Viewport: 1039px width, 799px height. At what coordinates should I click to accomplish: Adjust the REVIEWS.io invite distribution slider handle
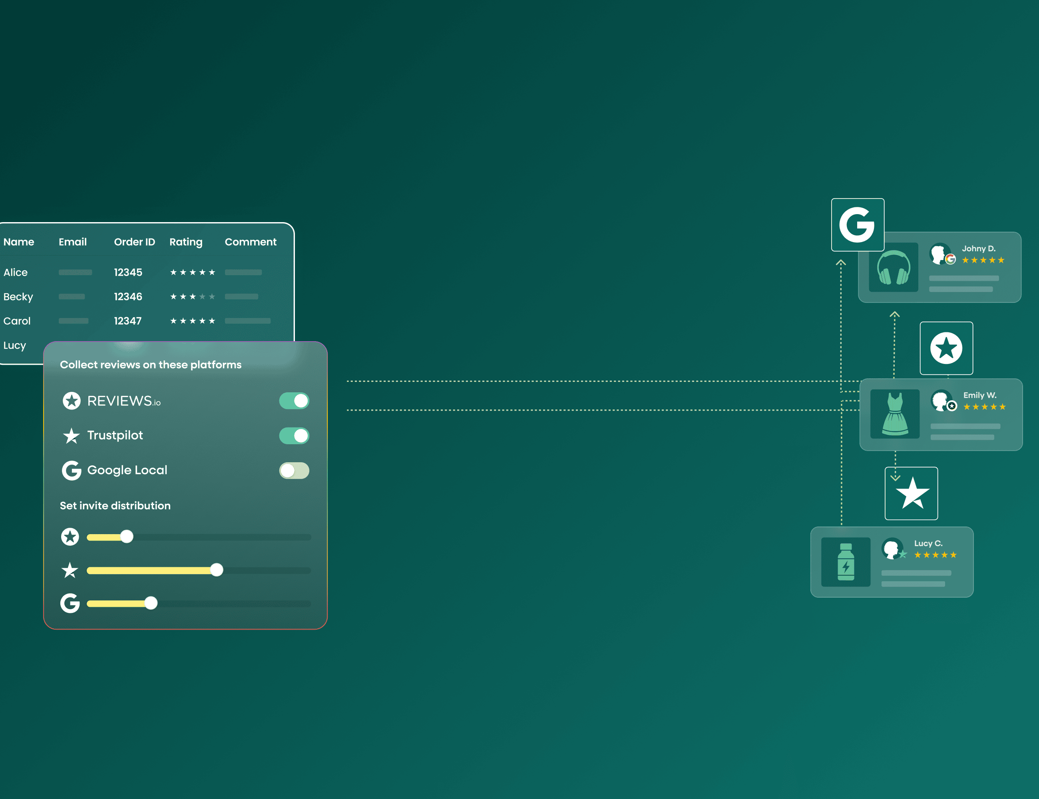click(127, 537)
